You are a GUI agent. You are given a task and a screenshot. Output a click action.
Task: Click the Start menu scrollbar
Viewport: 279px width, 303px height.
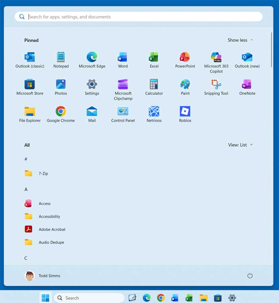click(271, 50)
